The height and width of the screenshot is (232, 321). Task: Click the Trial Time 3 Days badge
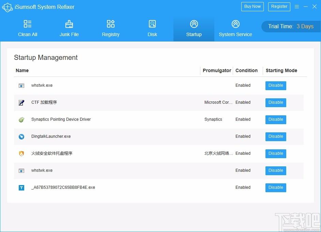click(291, 27)
